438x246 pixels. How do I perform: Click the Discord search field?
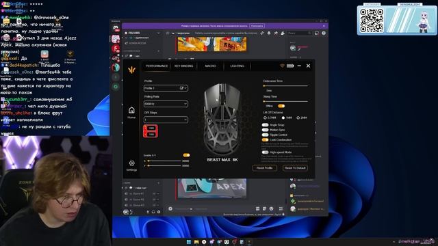point(300,33)
